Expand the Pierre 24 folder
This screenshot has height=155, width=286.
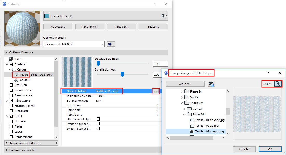[182, 91]
